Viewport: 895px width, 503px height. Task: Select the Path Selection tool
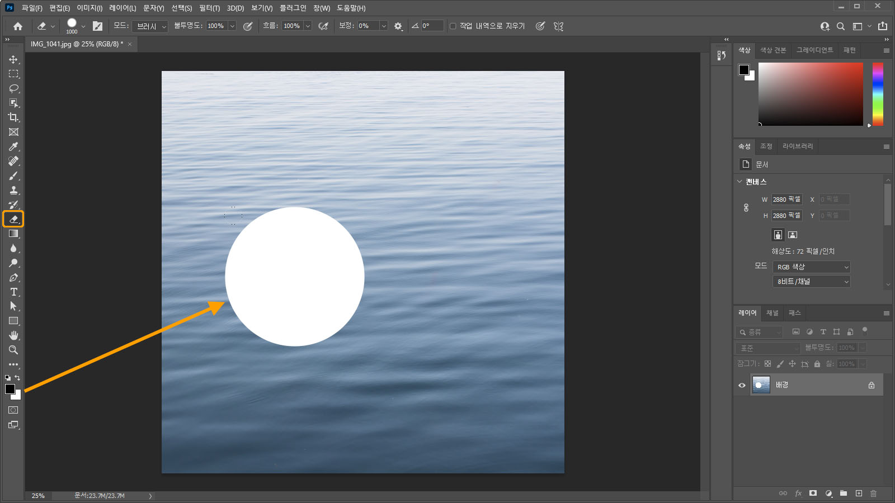pyautogui.click(x=13, y=306)
